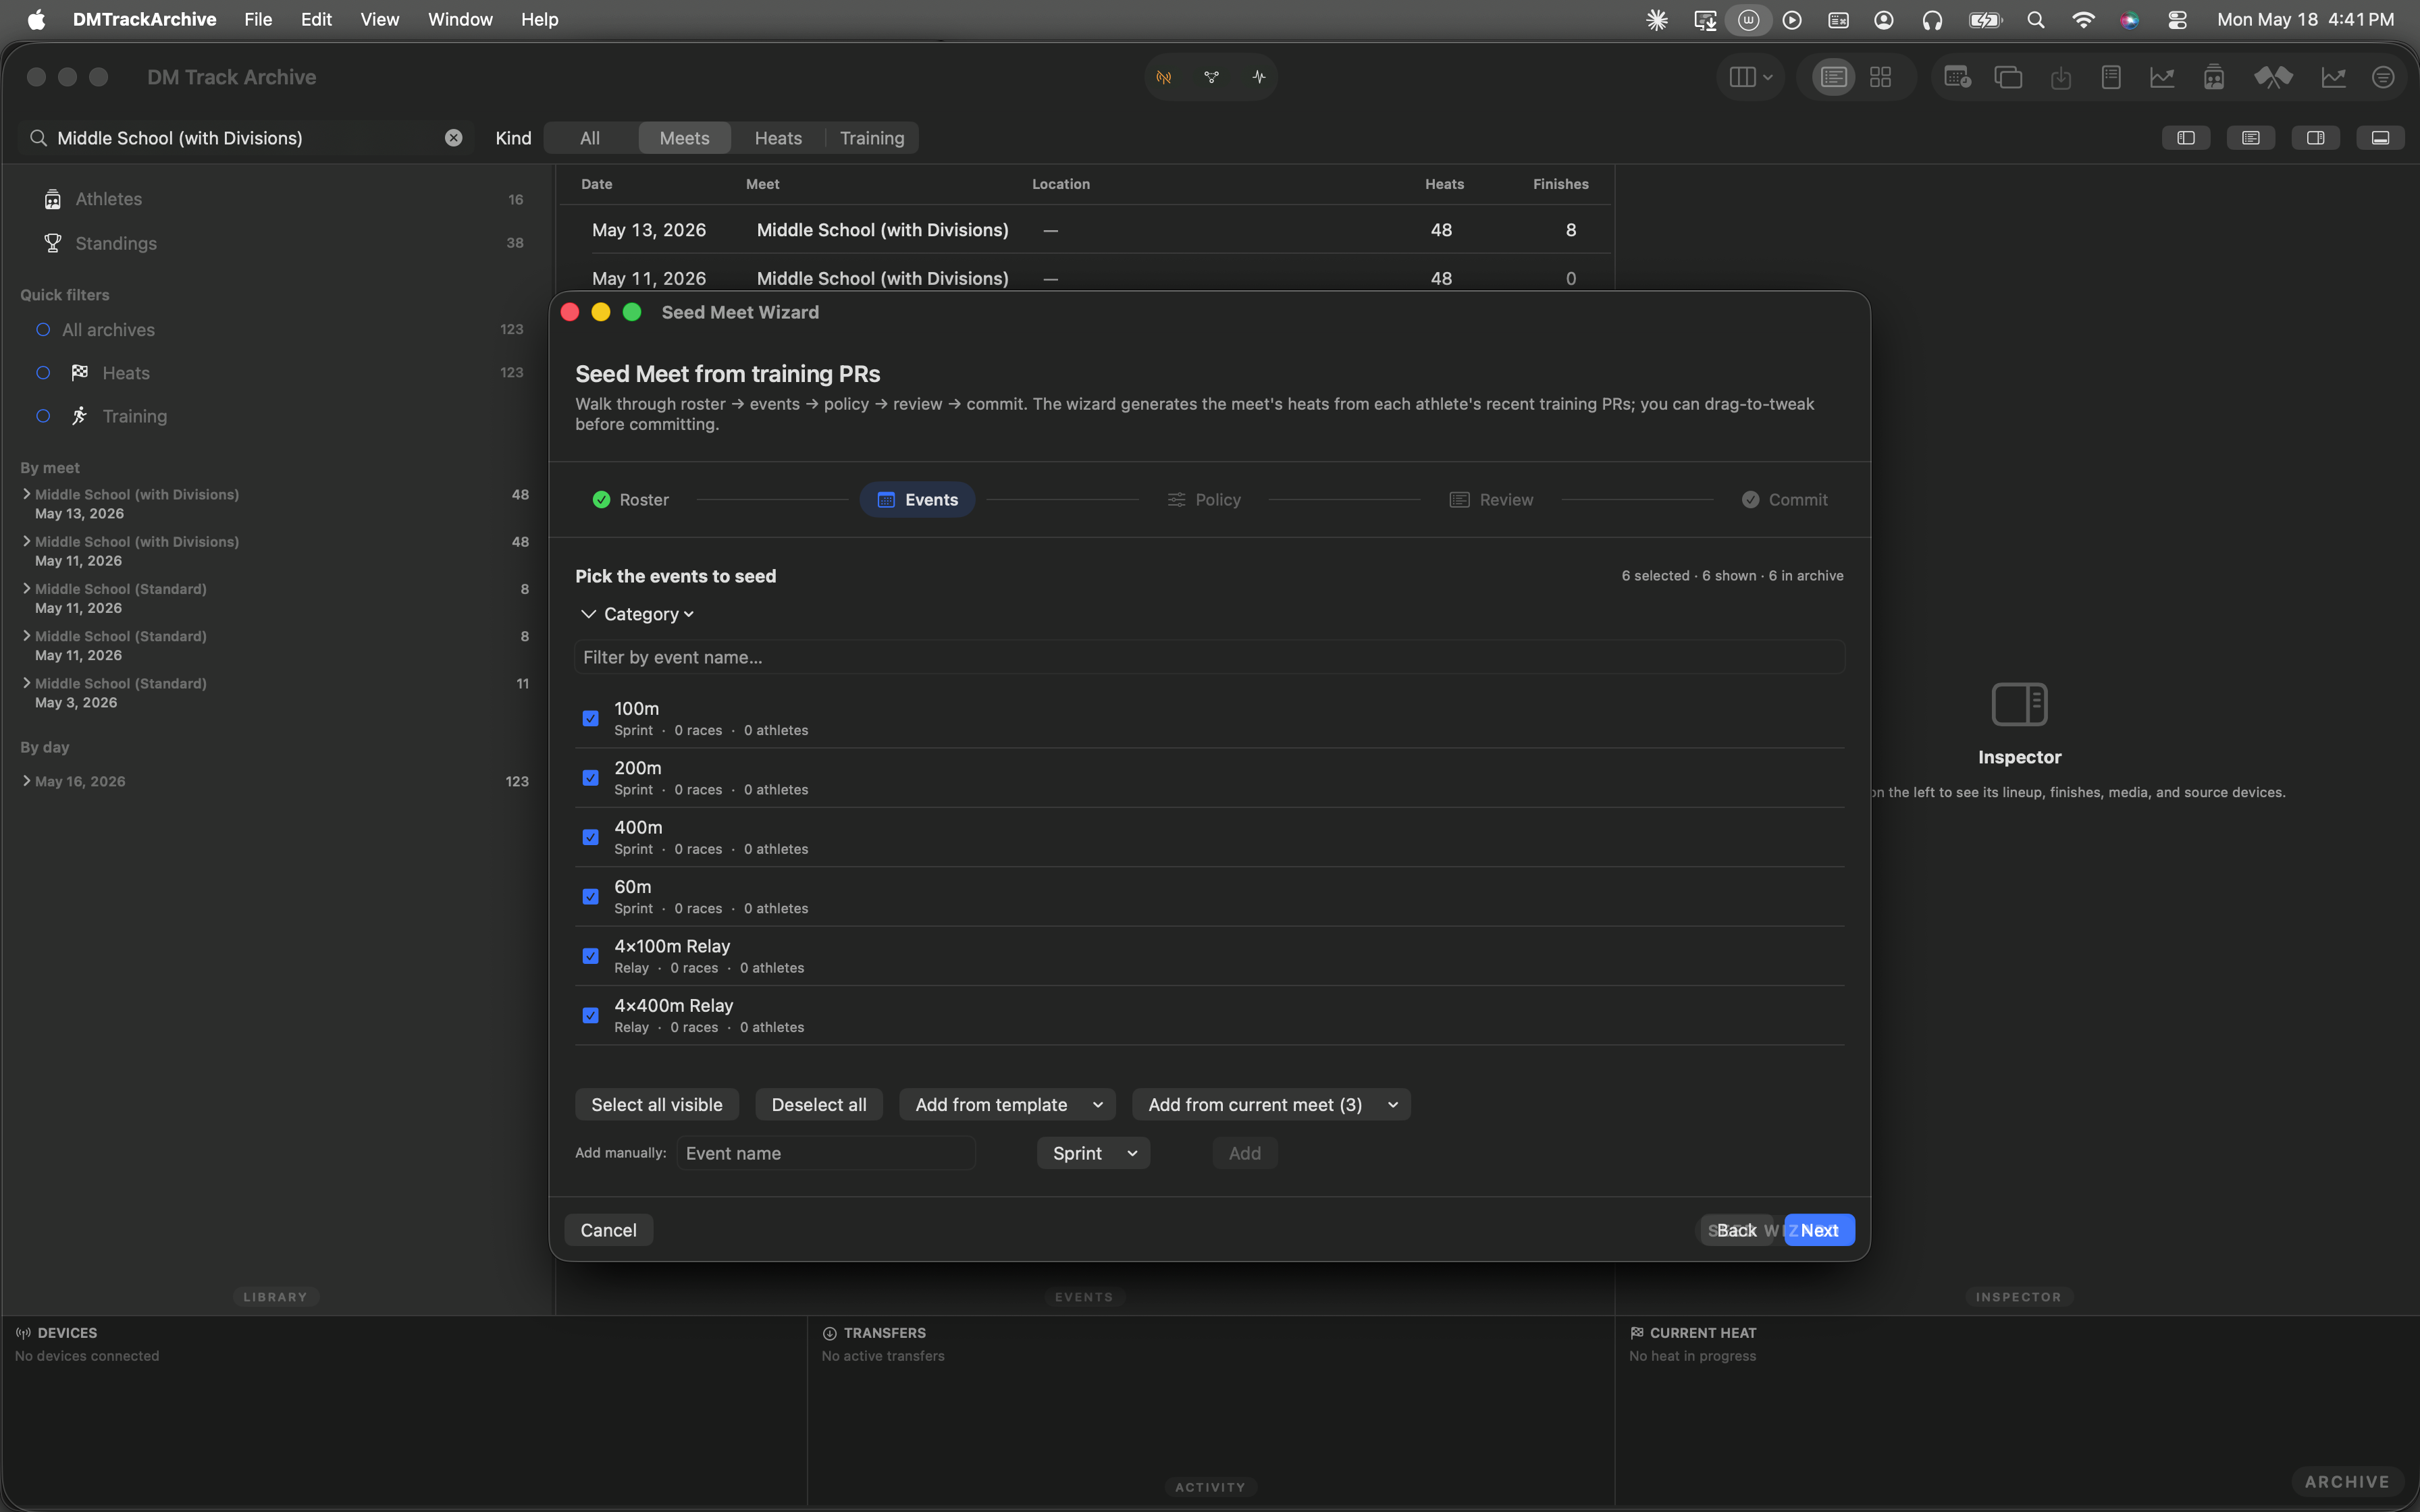
Task: Select the Heats kind tab
Action: coord(778,138)
